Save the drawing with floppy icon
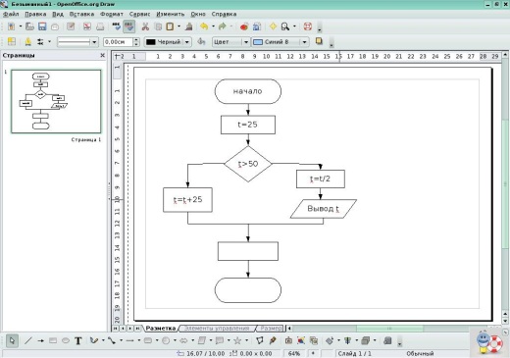 42,26
